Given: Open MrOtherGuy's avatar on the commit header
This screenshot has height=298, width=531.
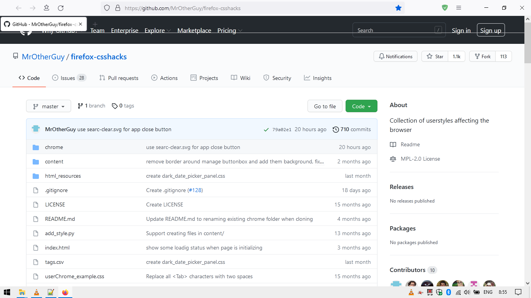Looking at the screenshot, I should click(36, 129).
